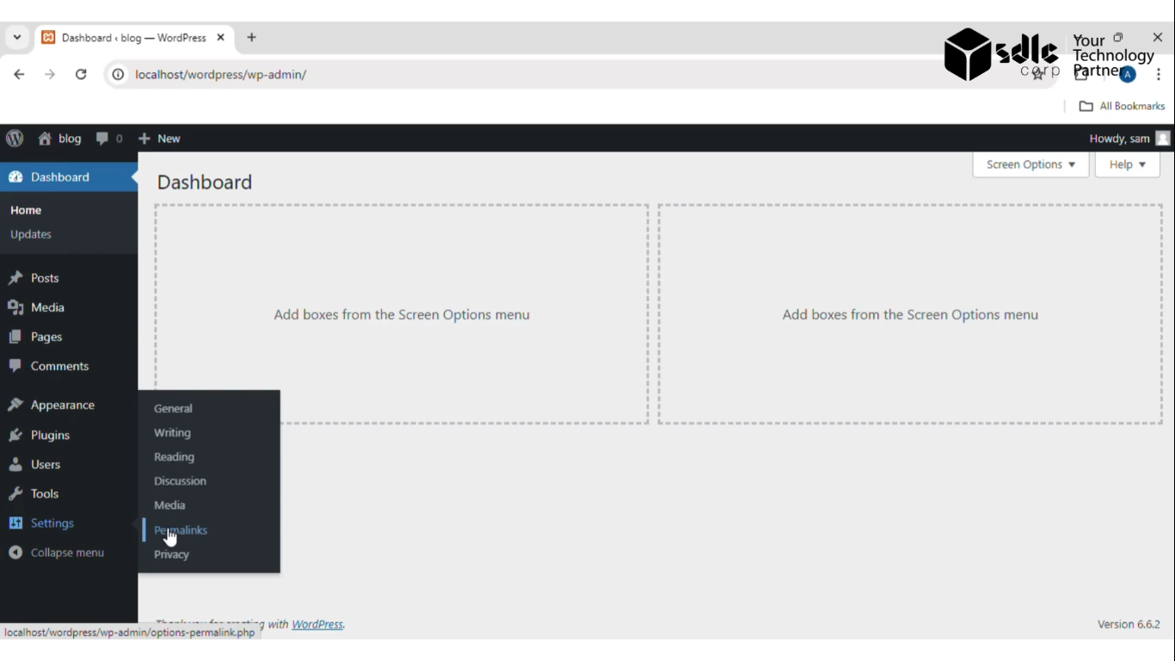
Task: Click the Posts pushpin icon
Action: tap(15, 278)
